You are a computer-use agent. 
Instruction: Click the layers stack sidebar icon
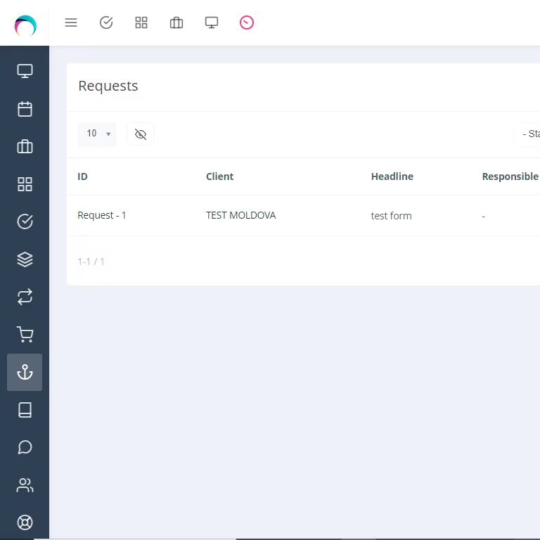point(25,259)
